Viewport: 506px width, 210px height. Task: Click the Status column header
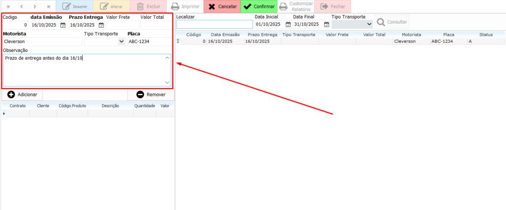coord(486,35)
